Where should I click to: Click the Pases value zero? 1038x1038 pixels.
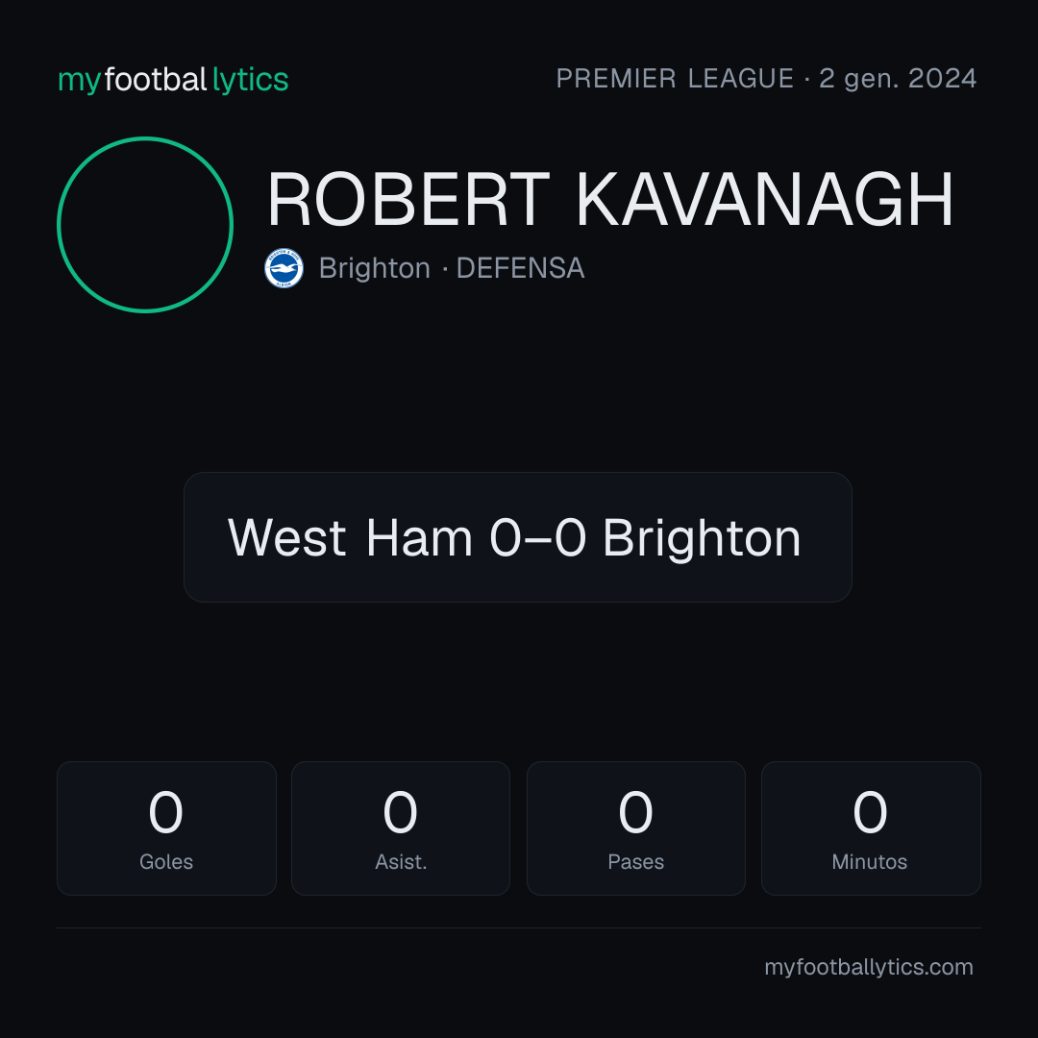(x=635, y=812)
